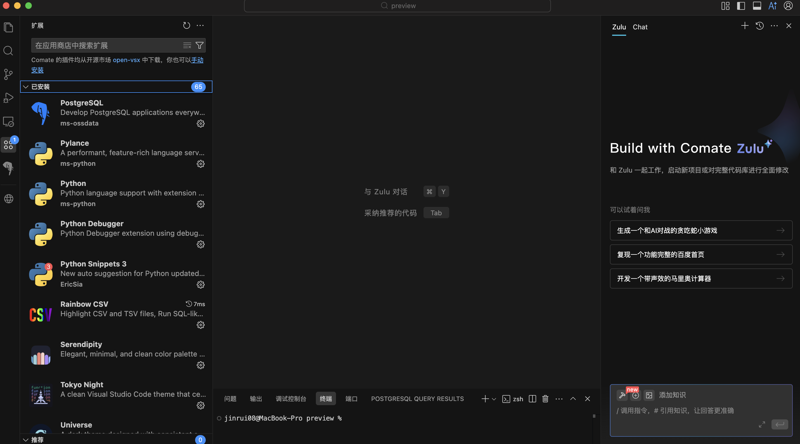
Task: Open POSTGRESQL QUERY RESULTS tab
Action: (x=417, y=399)
